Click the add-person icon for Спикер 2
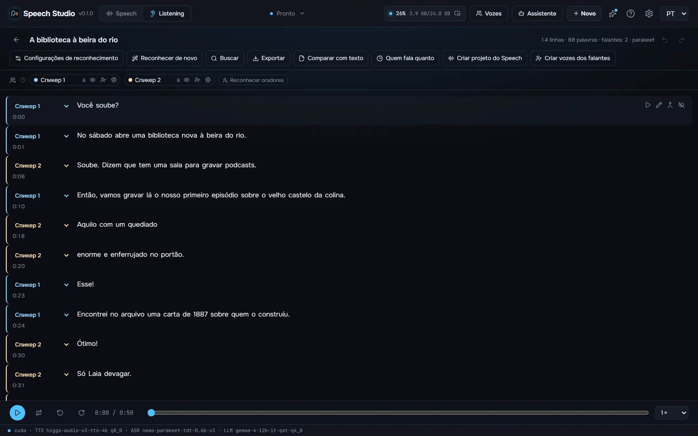The image size is (698, 436). [x=197, y=80]
